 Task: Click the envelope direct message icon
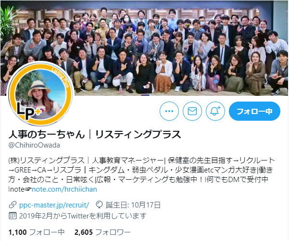pyautogui.click(x=192, y=111)
